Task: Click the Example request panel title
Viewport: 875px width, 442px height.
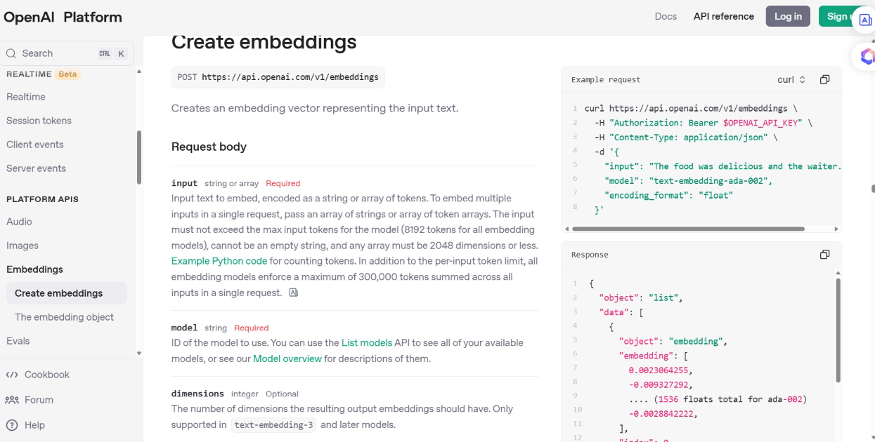Action: point(606,79)
